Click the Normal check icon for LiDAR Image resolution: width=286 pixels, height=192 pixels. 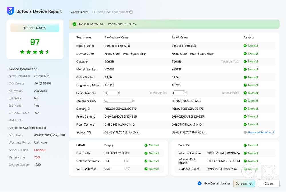tap(146, 145)
